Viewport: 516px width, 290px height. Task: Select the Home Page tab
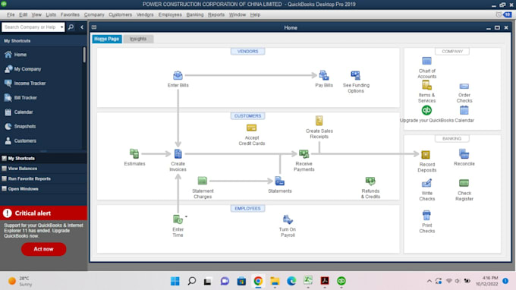[107, 39]
